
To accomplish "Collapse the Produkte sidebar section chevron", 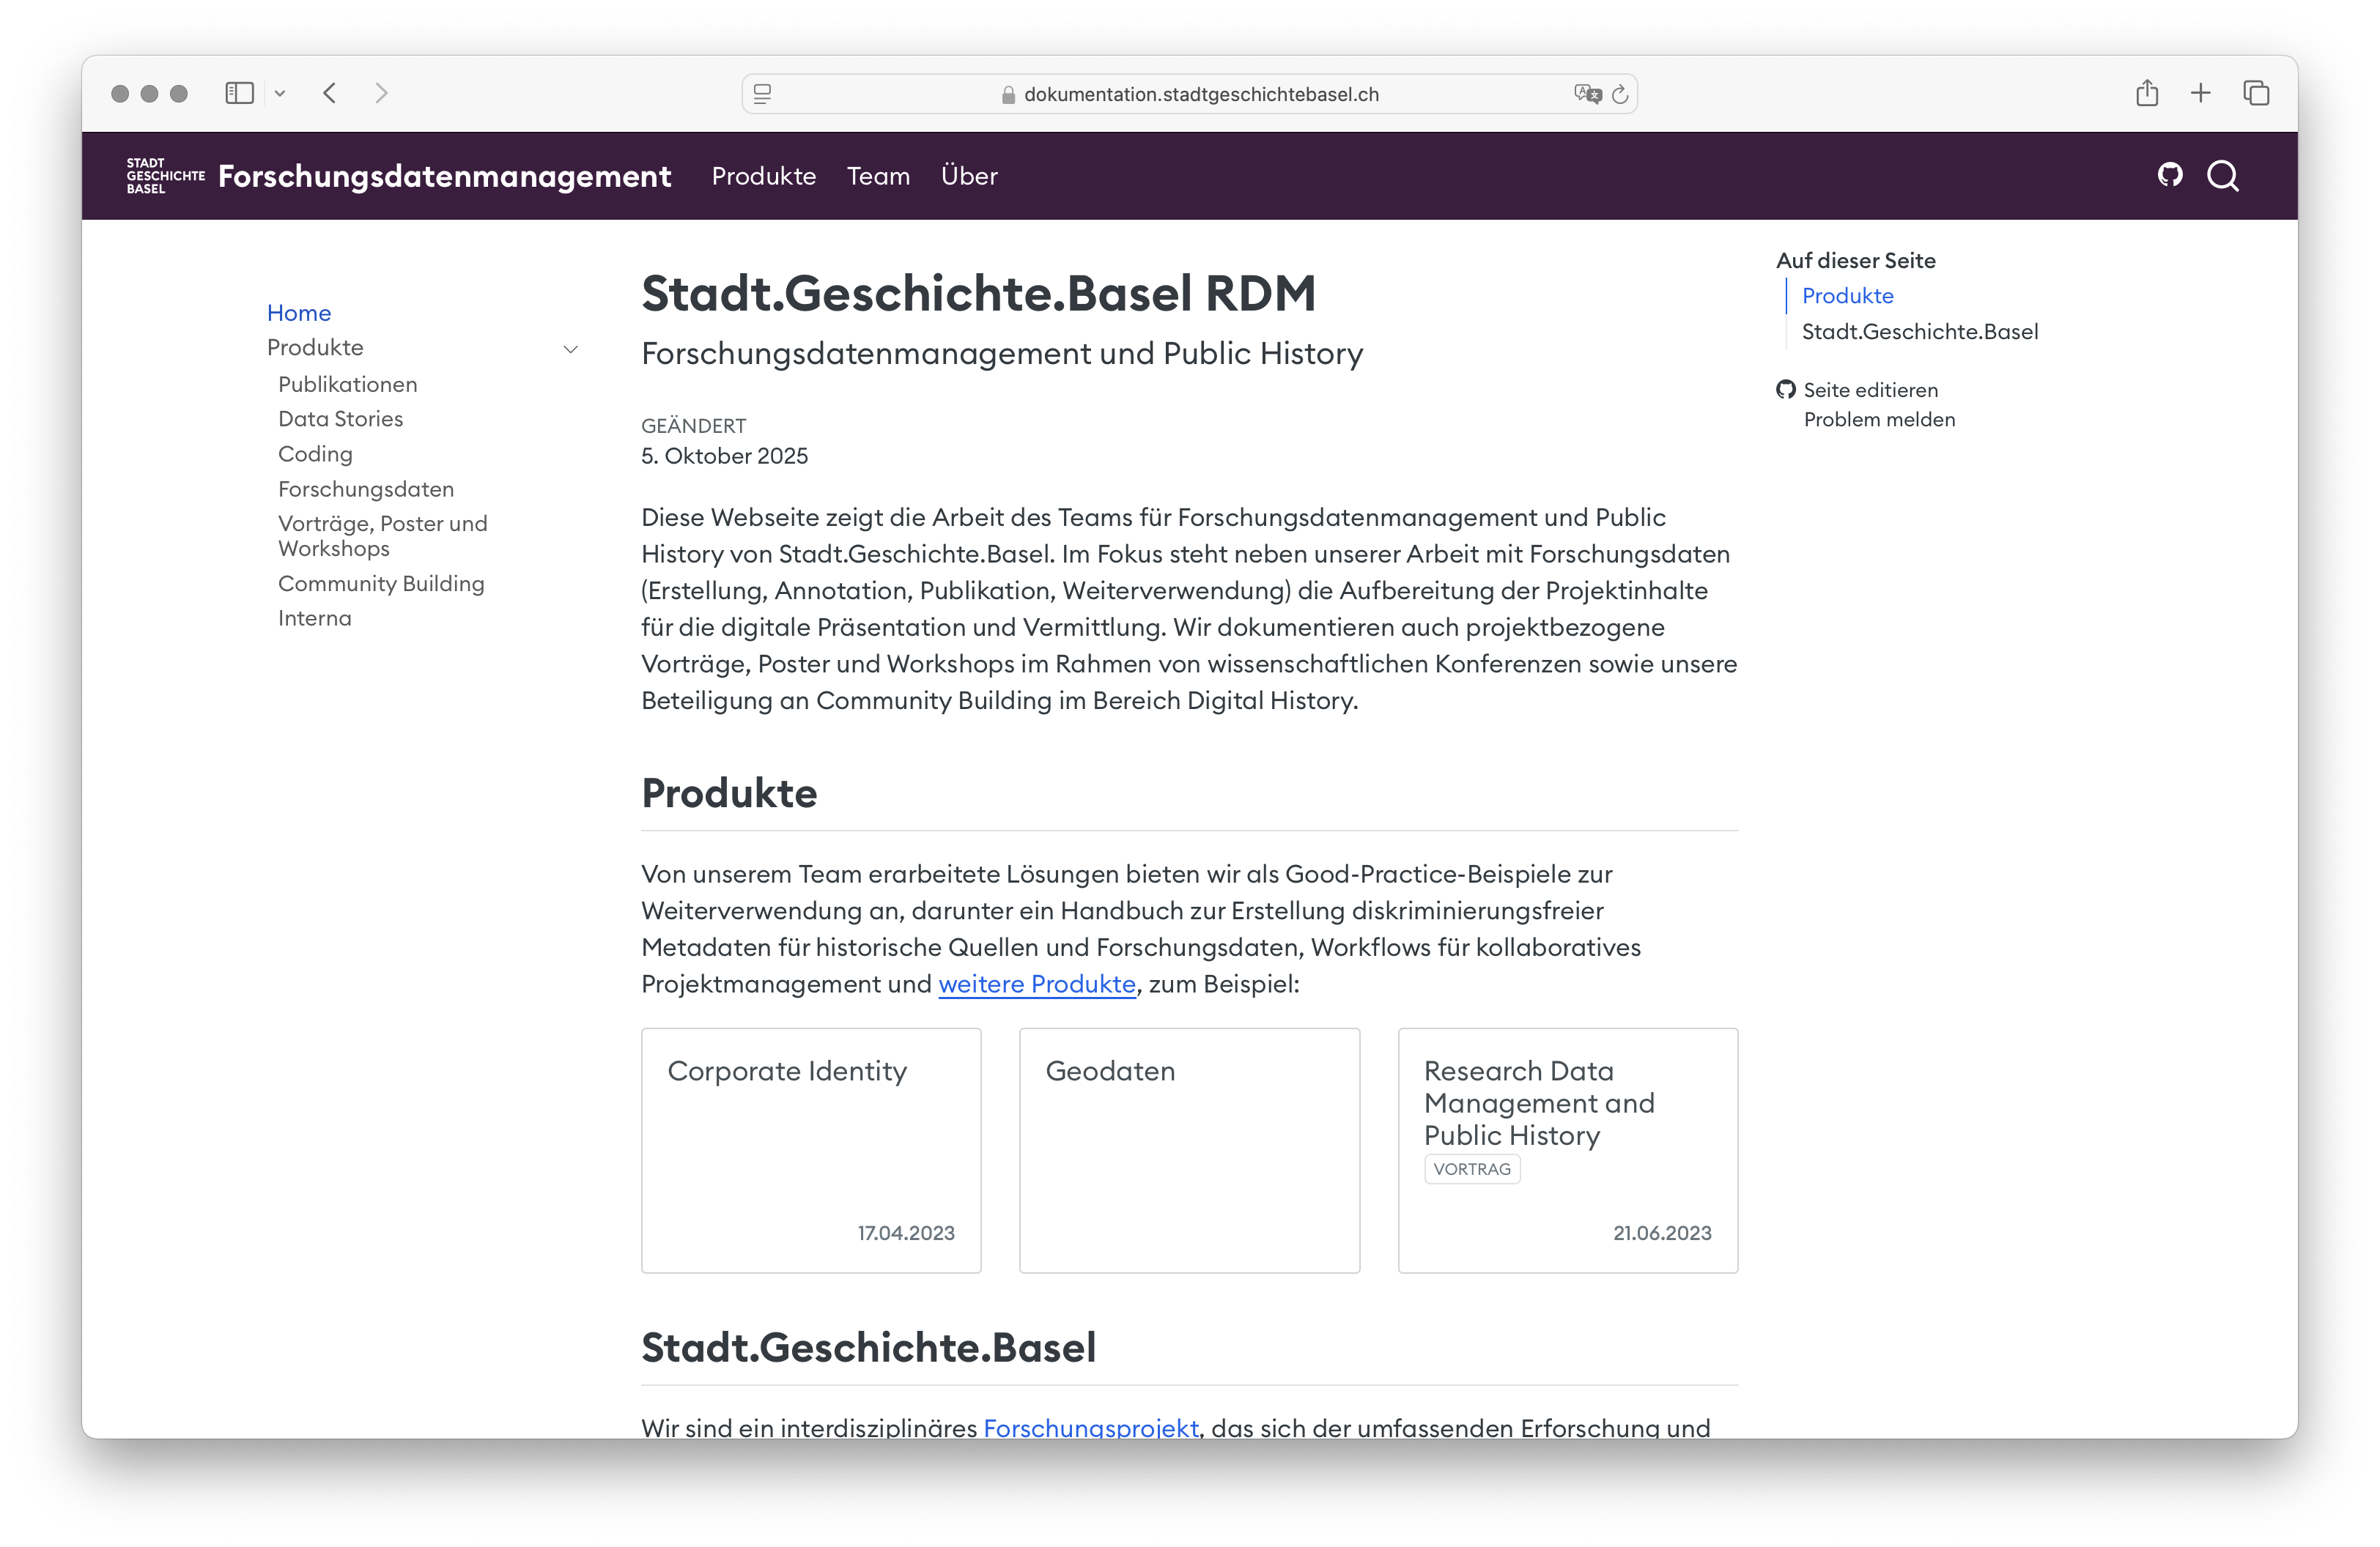I will 571,349.
